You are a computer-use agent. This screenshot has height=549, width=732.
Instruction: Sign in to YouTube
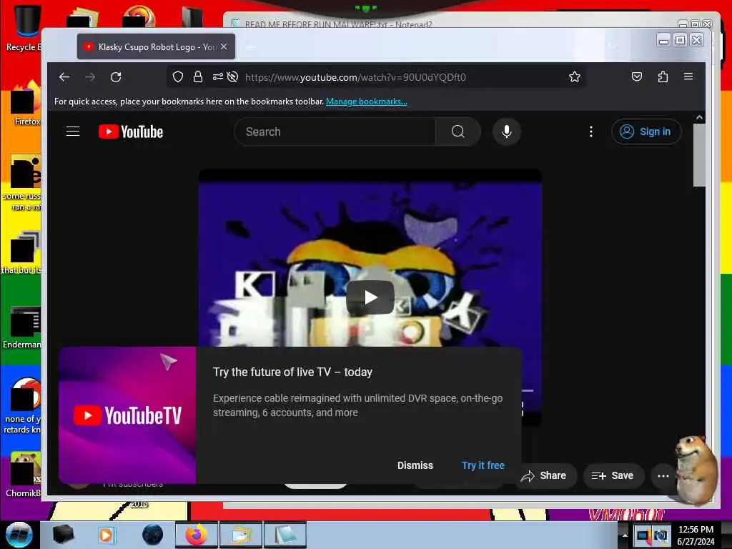[x=646, y=132]
